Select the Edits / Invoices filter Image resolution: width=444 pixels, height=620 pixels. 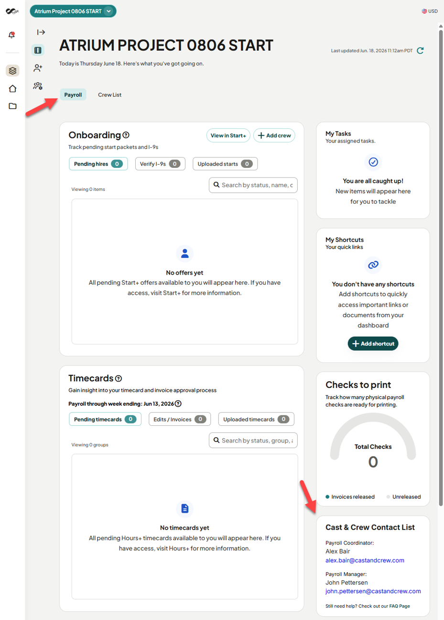pyautogui.click(x=180, y=419)
